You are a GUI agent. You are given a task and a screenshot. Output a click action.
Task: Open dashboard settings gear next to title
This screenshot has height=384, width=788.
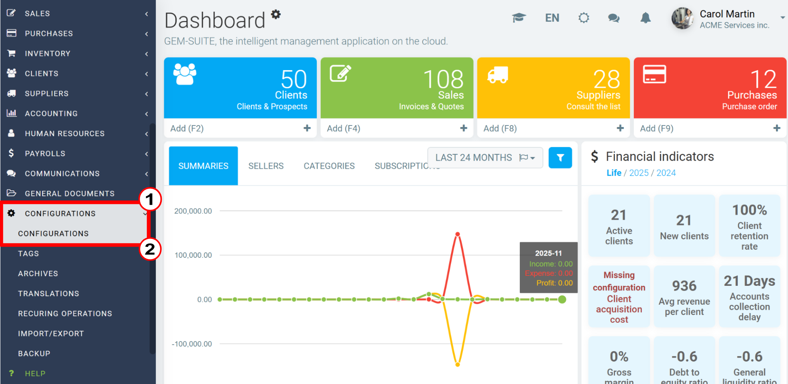coord(275,14)
